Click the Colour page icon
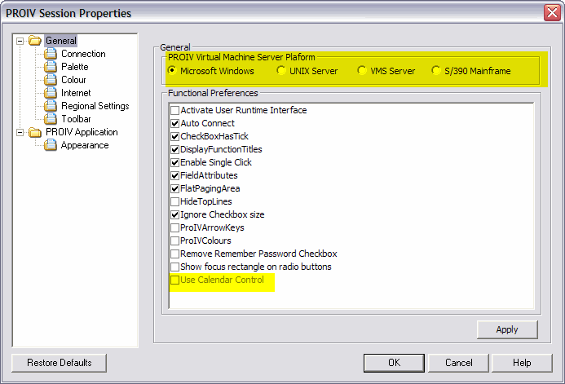 pos(51,80)
